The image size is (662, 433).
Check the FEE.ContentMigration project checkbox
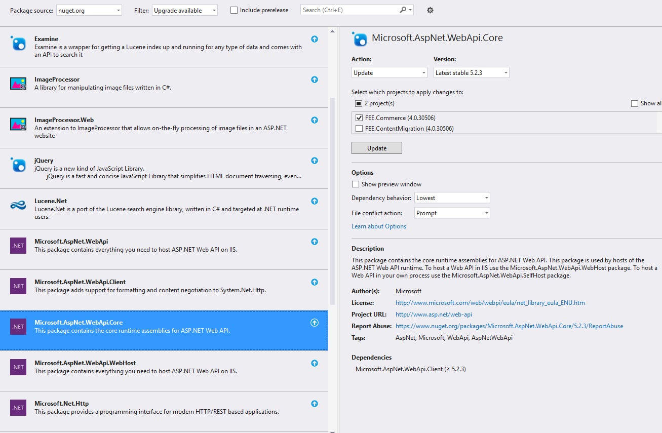click(x=359, y=129)
